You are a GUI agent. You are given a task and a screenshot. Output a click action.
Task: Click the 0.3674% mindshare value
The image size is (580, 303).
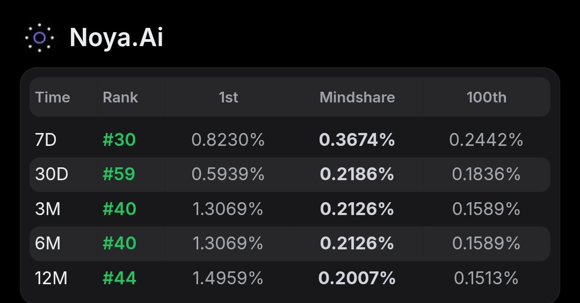(357, 140)
